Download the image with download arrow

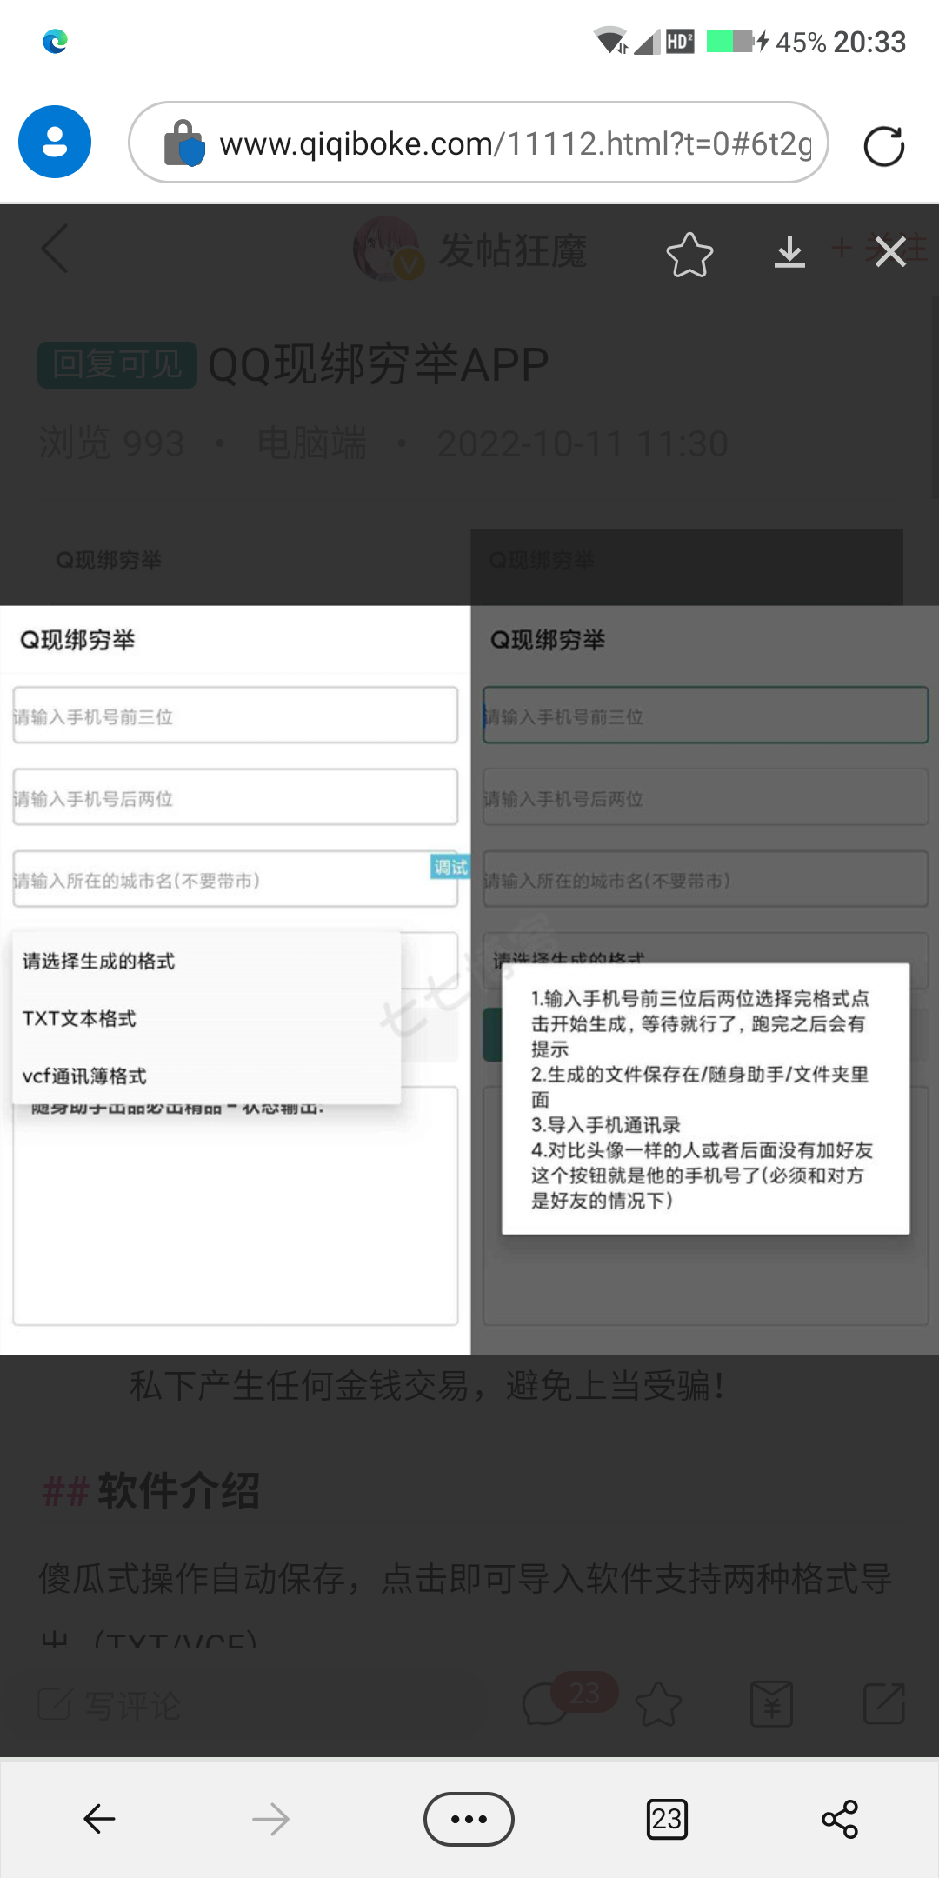coord(789,252)
